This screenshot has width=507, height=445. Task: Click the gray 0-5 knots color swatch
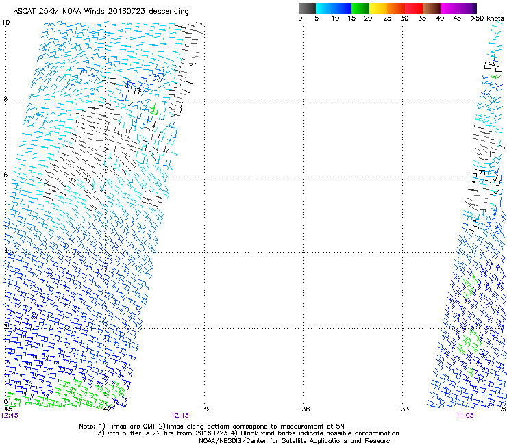click(307, 8)
